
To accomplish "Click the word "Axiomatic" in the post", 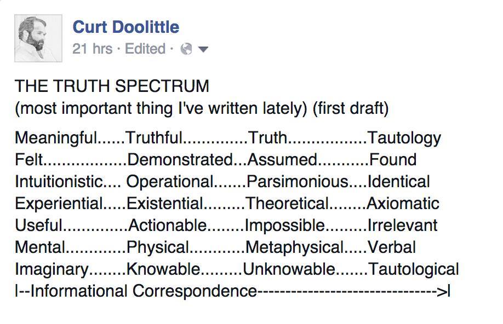I will point(403,204).
